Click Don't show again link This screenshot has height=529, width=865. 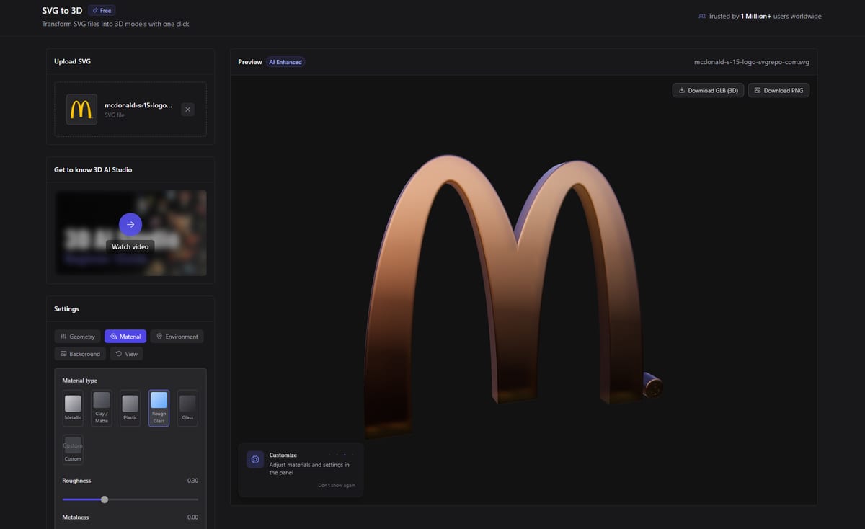(337, 485)
